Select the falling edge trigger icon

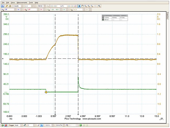tap(42, 125)
